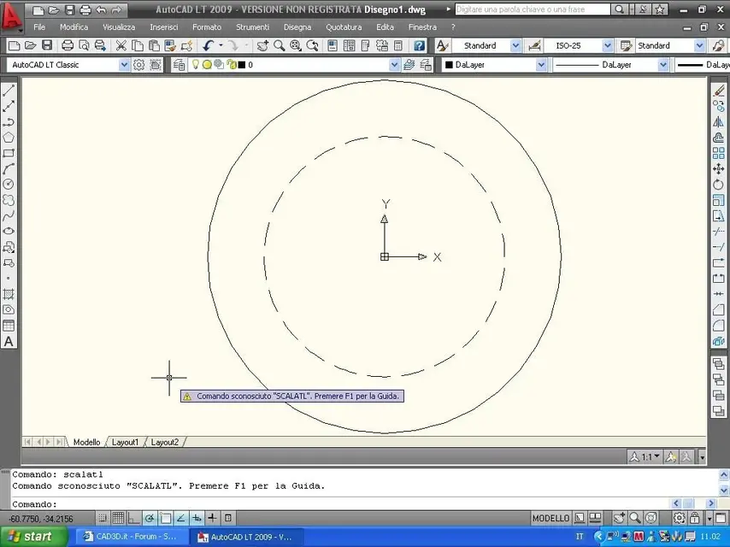The height and width of the screenshot is (547, 730).
Task: Open the ISO-25 dimension style dropdown
Action: (608, 45)
